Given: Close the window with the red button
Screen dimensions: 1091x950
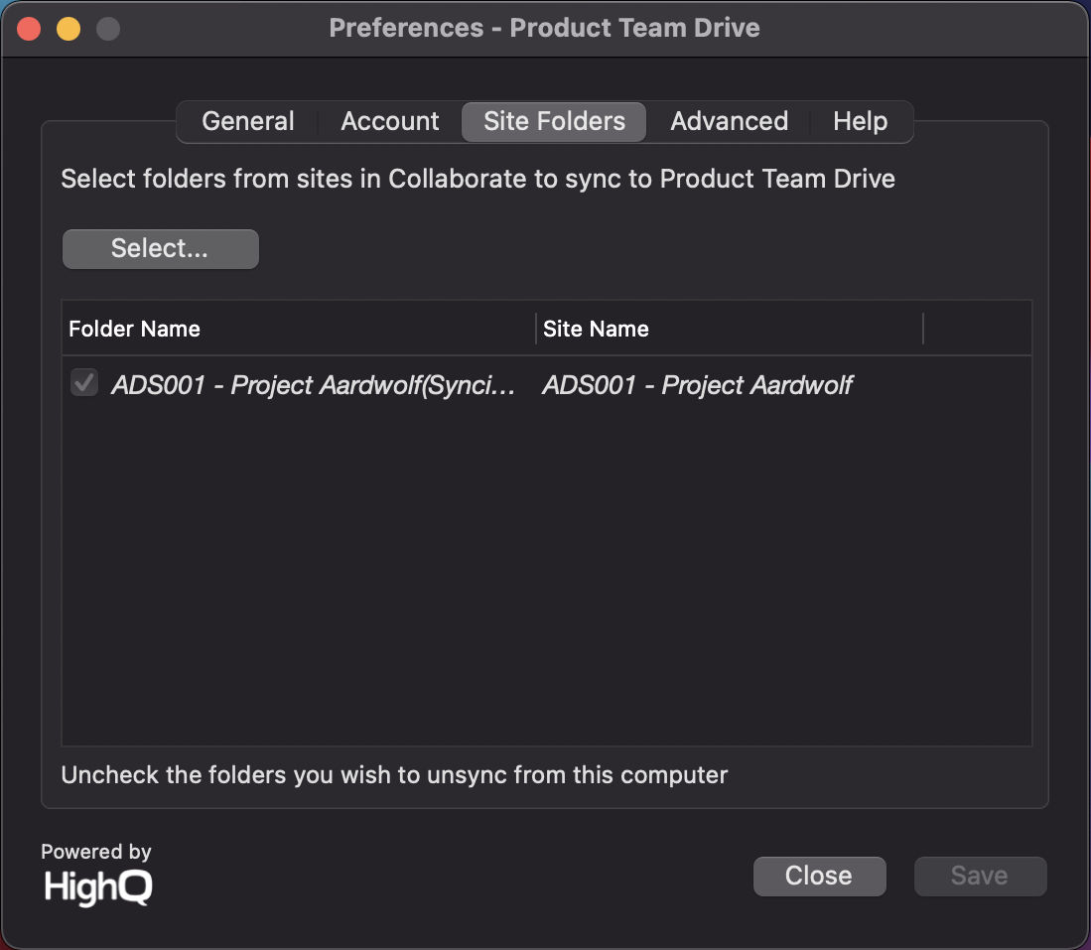Looking at the screenshot, I should 29,29.
